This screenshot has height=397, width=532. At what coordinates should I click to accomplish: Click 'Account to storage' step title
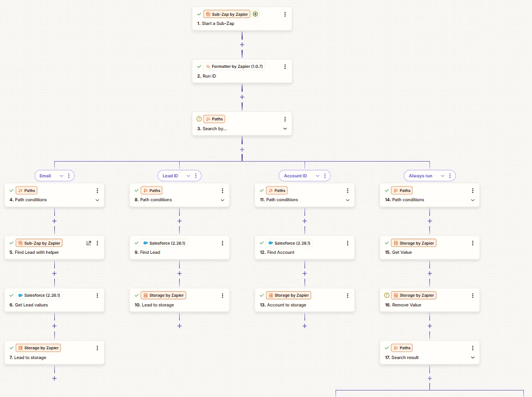(x=287, y=305)
